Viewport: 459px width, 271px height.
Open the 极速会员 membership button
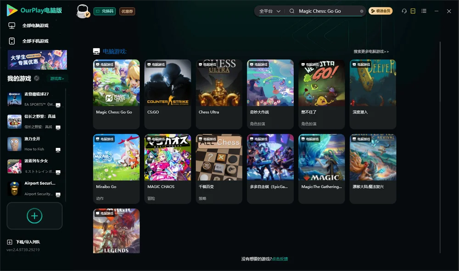pos(380,11)
